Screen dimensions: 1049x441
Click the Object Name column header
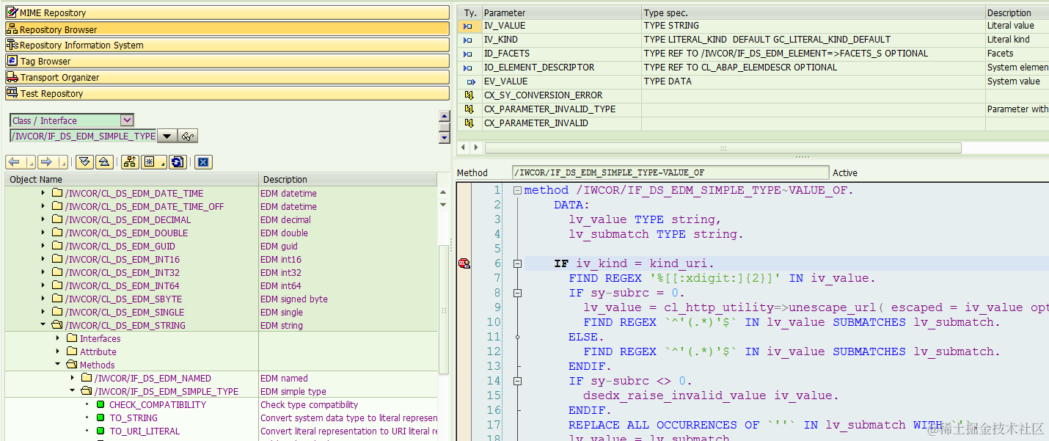click(x=131, y=179)
